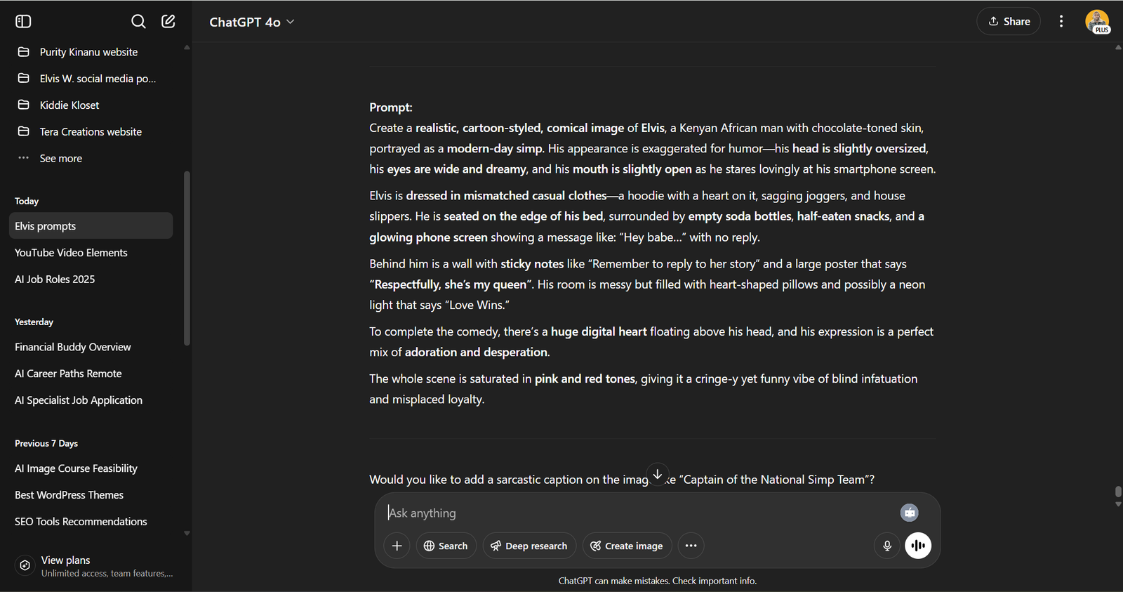
Task: Click the Share button
Action: [x=1009, y=21]
